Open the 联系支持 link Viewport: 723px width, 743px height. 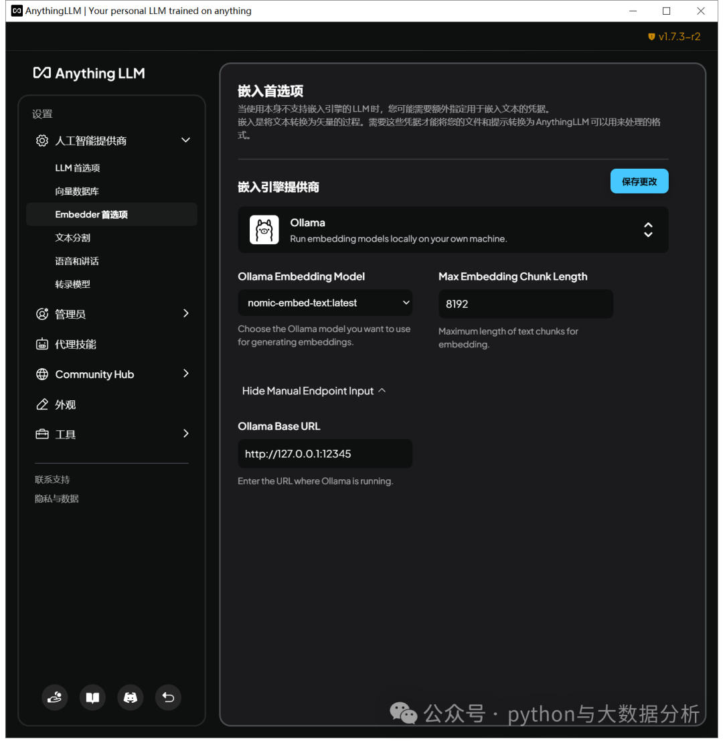click(x=52, y=479)
